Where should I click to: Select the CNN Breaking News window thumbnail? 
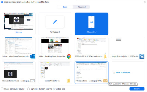[x=55, y=45]
